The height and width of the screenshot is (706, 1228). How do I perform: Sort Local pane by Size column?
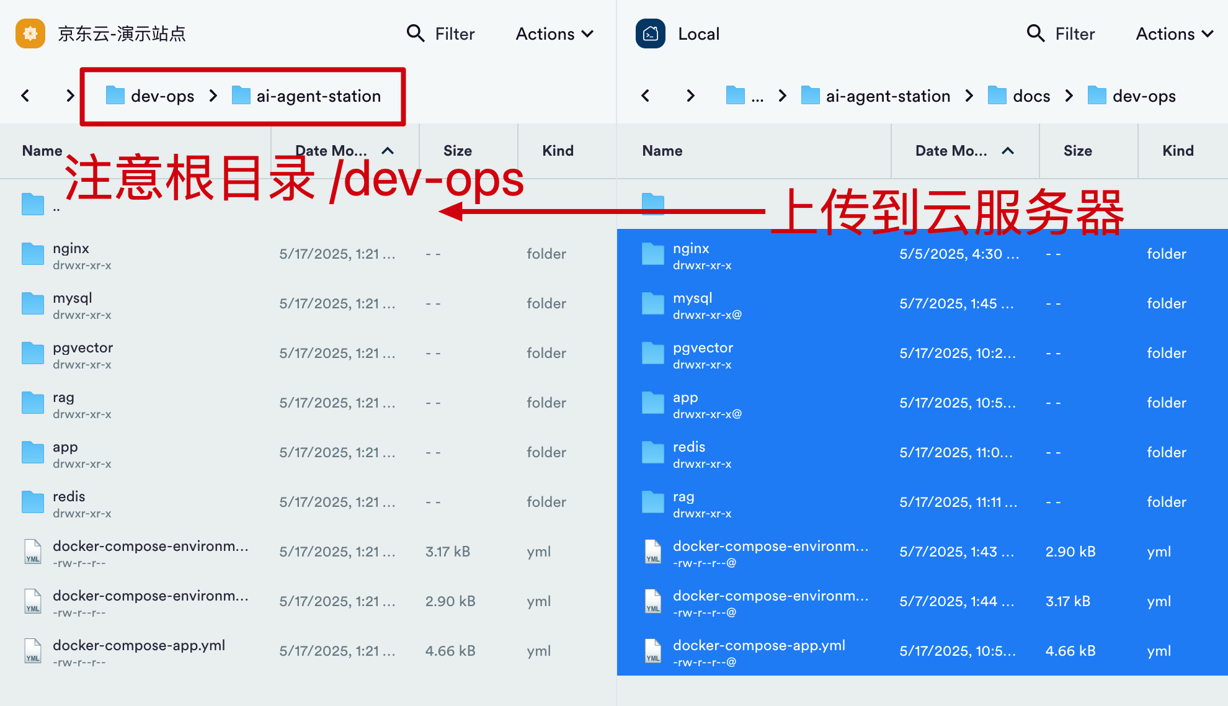(x=1078, y=151)
